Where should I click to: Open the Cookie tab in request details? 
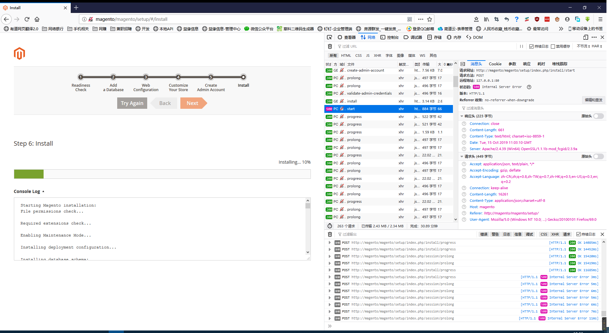(x=495, y=64)
